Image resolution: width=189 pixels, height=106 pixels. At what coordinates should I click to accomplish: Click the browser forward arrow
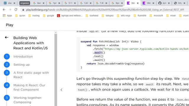pyautogui.click(x=10, y=10)
